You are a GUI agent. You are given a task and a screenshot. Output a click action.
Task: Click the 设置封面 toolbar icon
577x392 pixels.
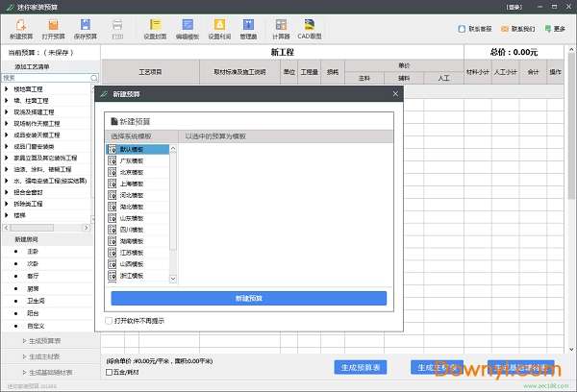click(x=155, y=28)
